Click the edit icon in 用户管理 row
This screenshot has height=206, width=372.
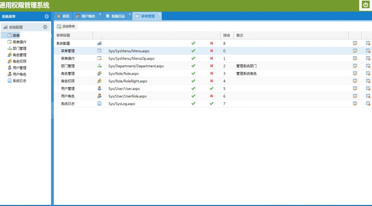[x=355, y=88]
